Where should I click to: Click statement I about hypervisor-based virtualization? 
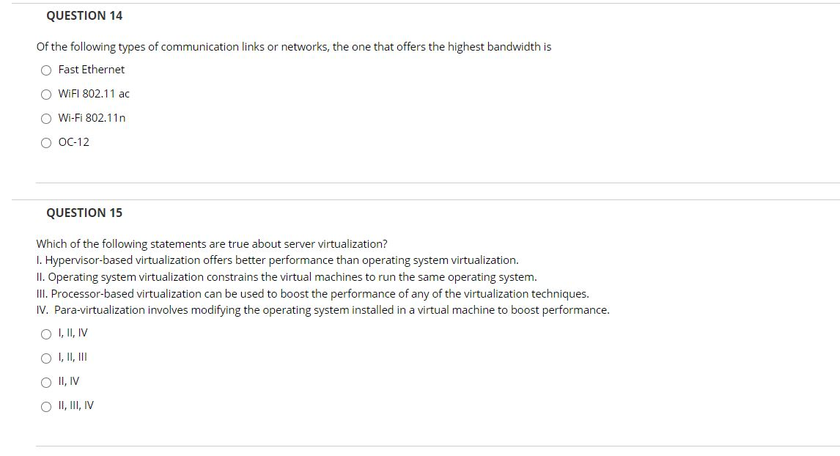click(278, 260)
